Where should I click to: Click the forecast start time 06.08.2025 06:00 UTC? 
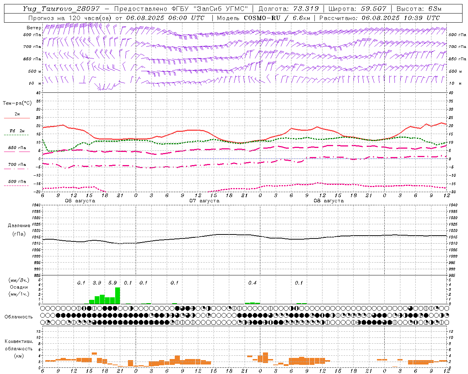pyautogui.click(x=165, y=18)
